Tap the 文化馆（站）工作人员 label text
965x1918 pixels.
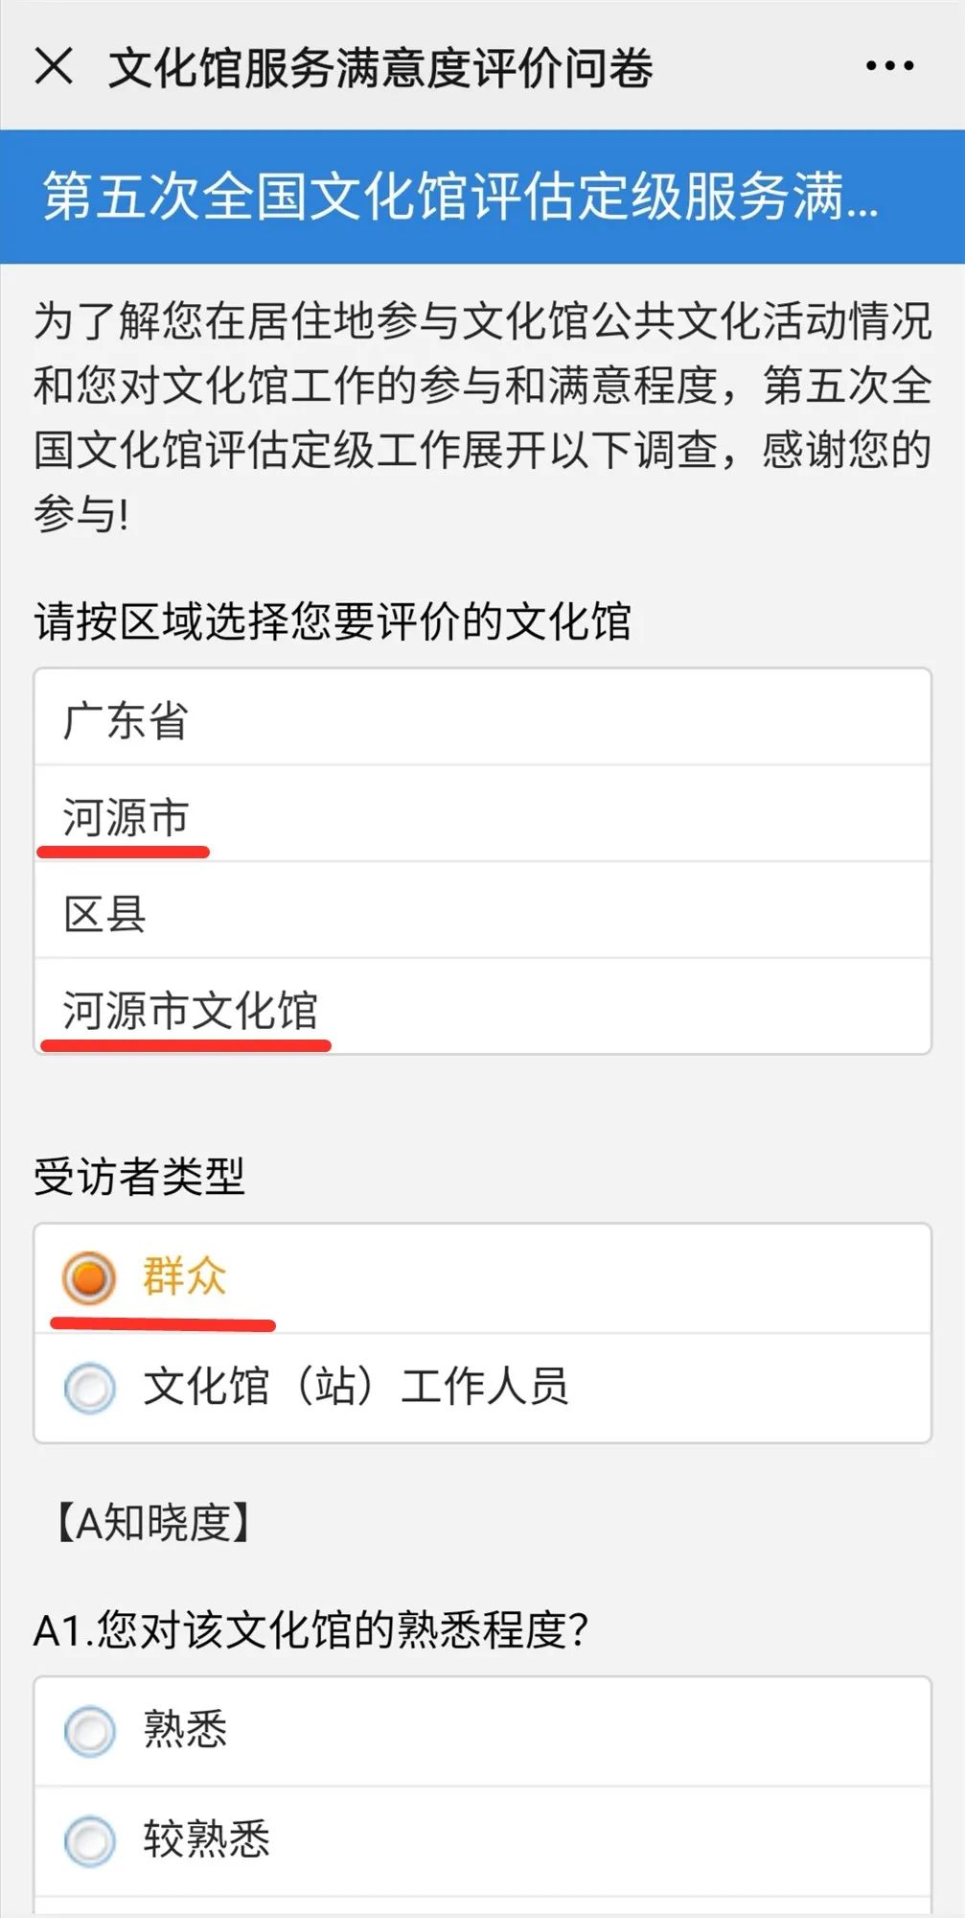[x=356, y=1387]
